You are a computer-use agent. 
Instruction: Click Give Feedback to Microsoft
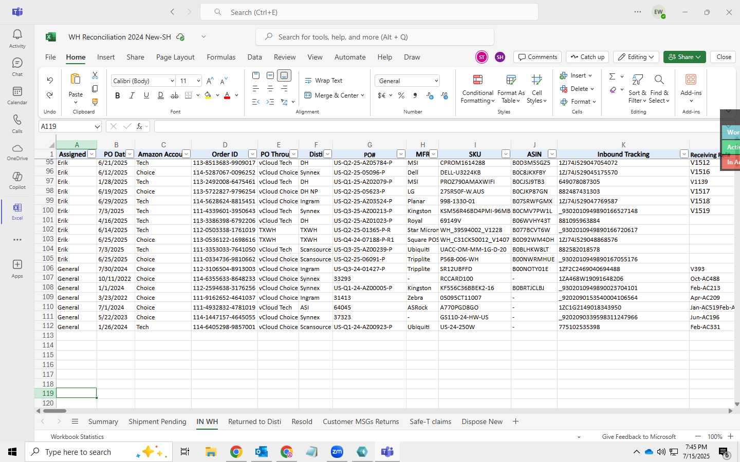pos(639,437)
